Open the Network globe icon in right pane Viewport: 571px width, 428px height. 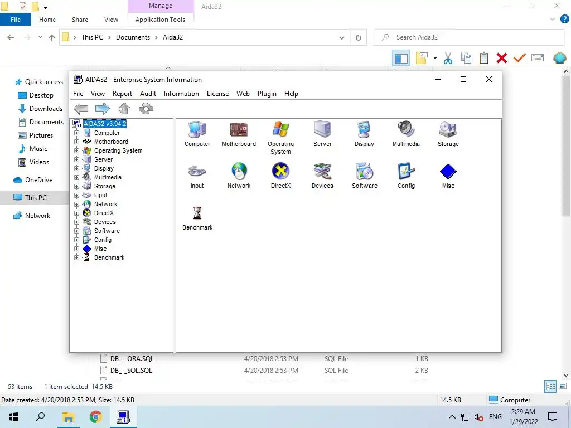(x=239, y=176)
